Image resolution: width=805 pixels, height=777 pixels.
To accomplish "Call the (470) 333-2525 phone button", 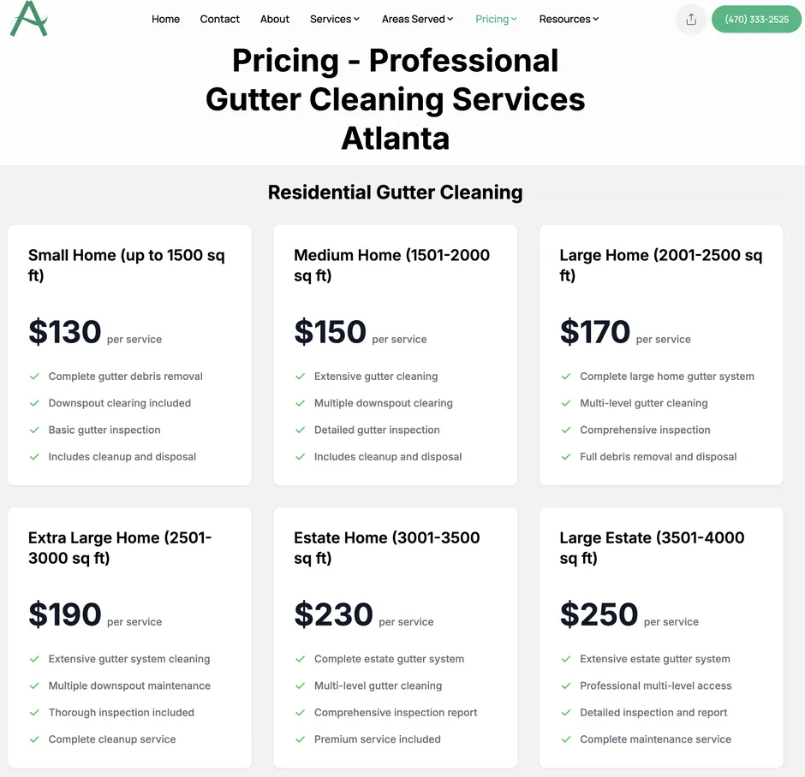I will (756, 20).
